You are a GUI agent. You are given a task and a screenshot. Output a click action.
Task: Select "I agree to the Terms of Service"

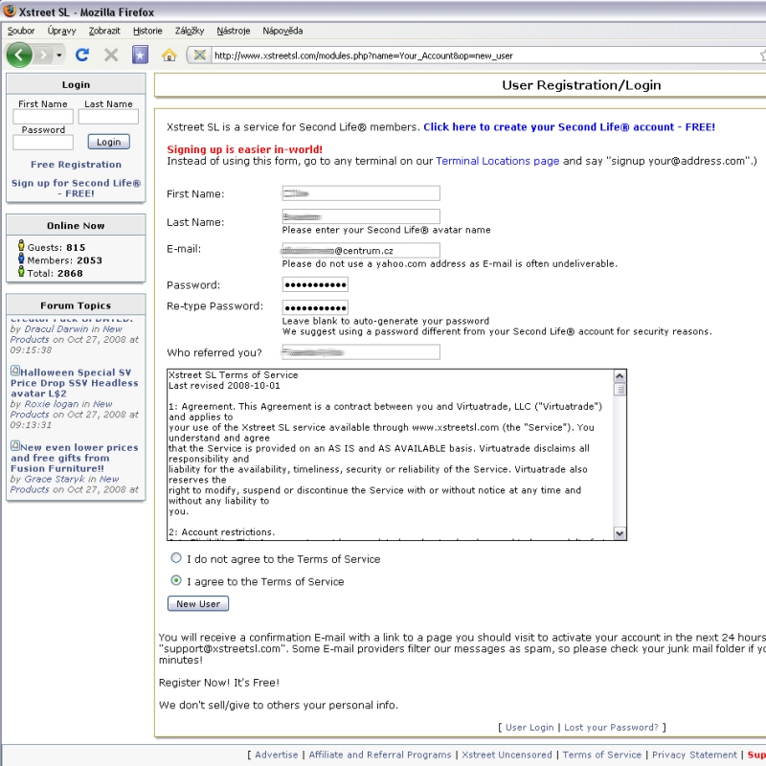(x=175, y=580)
